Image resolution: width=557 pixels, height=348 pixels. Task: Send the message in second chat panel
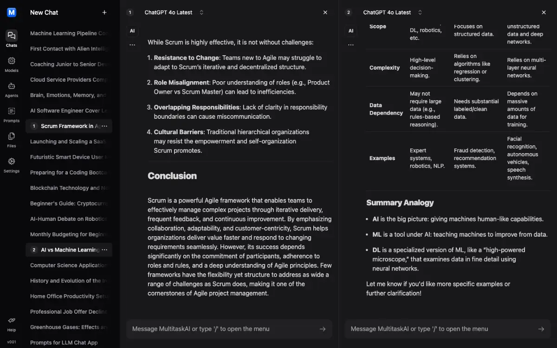541,329
